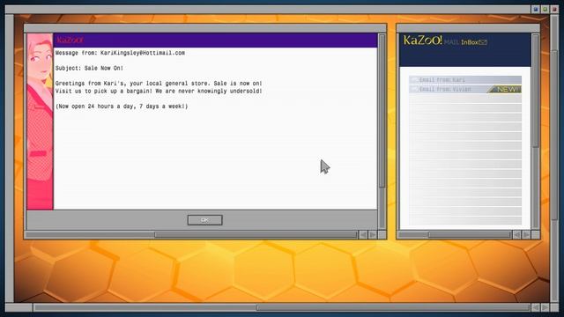Click the "Greetings from Kari's" line
This screenshot has width=564, height=317.
pos(159,84)
